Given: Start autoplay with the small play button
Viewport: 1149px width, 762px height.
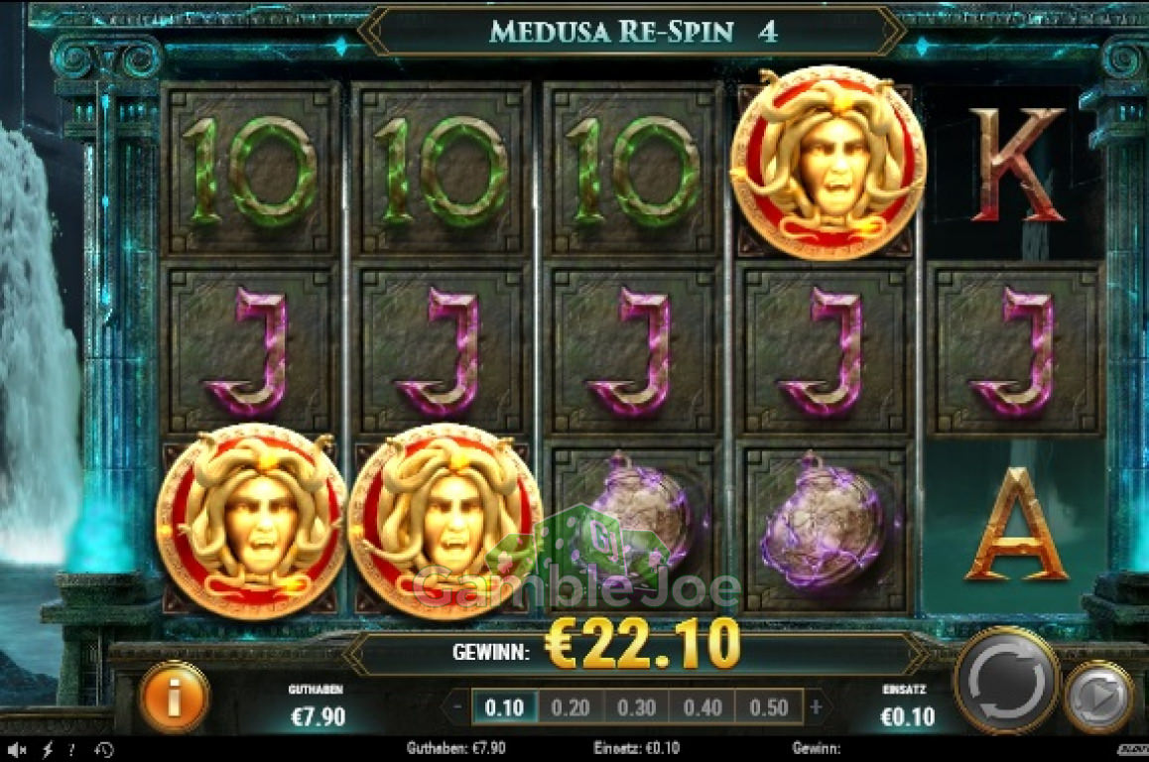Looking at the screenshot, I should point(1098,697).
